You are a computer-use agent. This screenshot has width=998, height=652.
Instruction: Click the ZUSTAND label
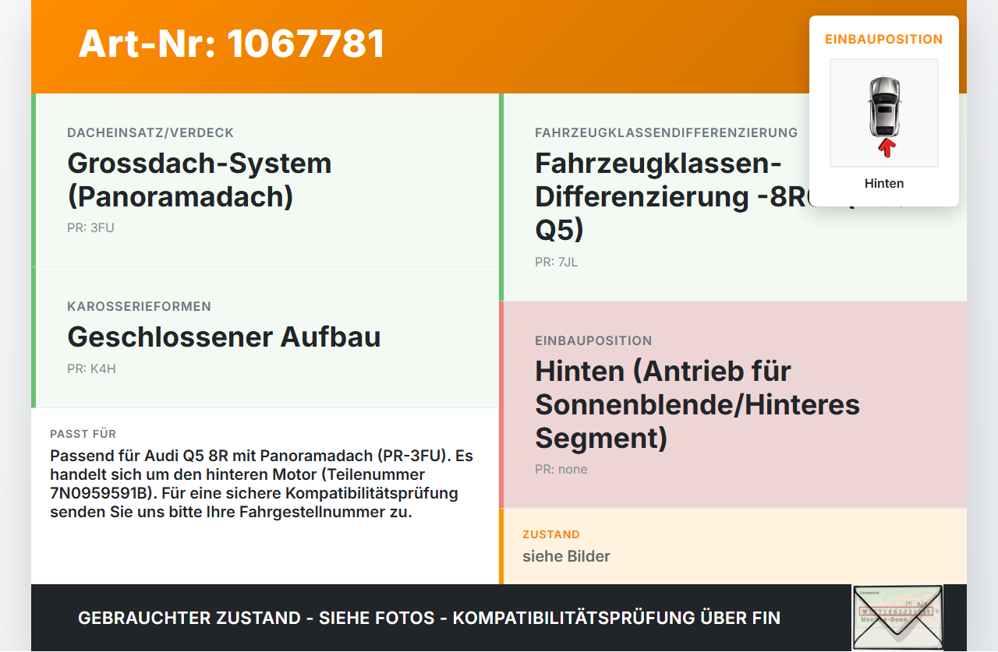tap(551, 534)
